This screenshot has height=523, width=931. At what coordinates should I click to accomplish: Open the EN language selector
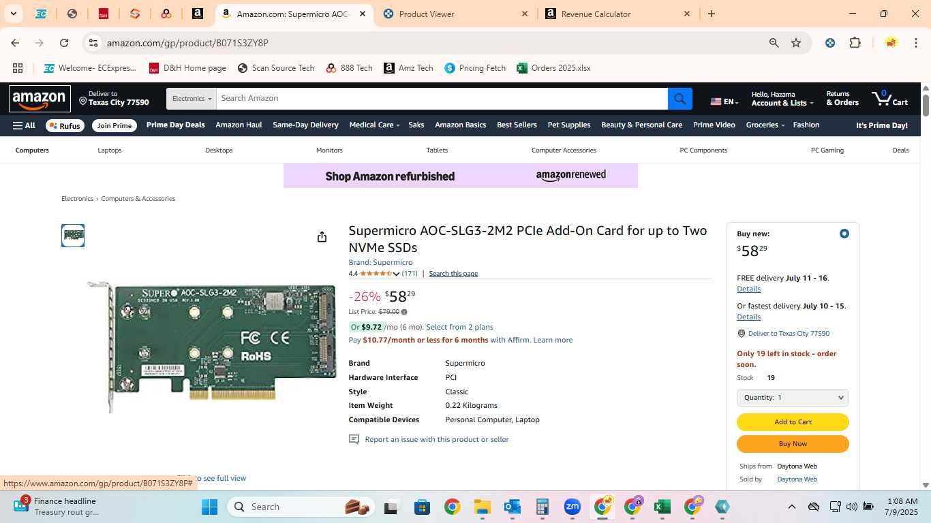(724, 101)
